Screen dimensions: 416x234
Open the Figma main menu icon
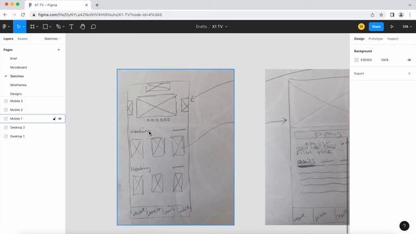[5, 27]
